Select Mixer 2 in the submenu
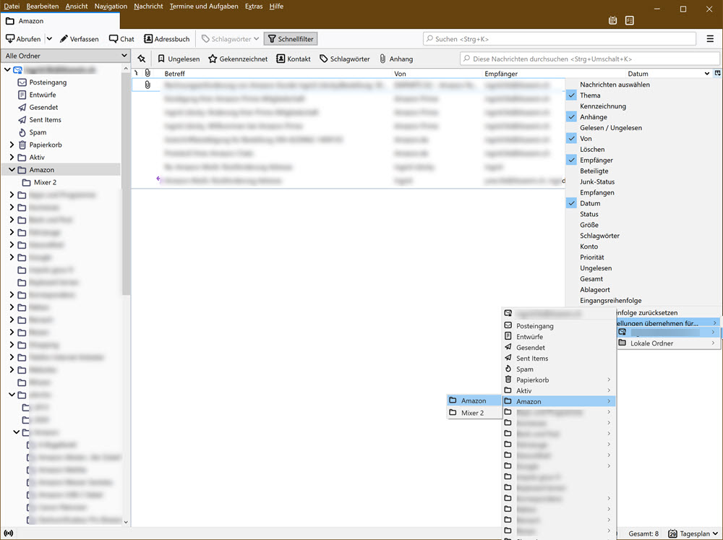The image size is (723, 540). pos(472,413)
